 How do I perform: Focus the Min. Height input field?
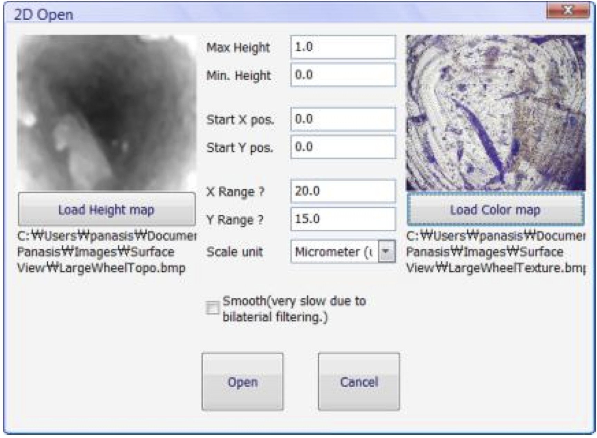coord(343,74)
